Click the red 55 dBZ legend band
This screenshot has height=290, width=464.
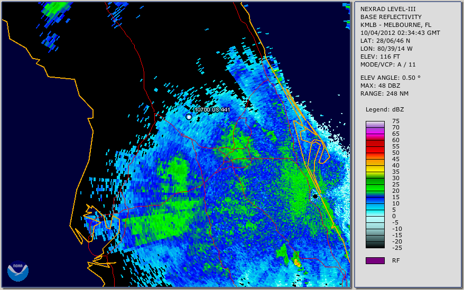click(375, 149)
